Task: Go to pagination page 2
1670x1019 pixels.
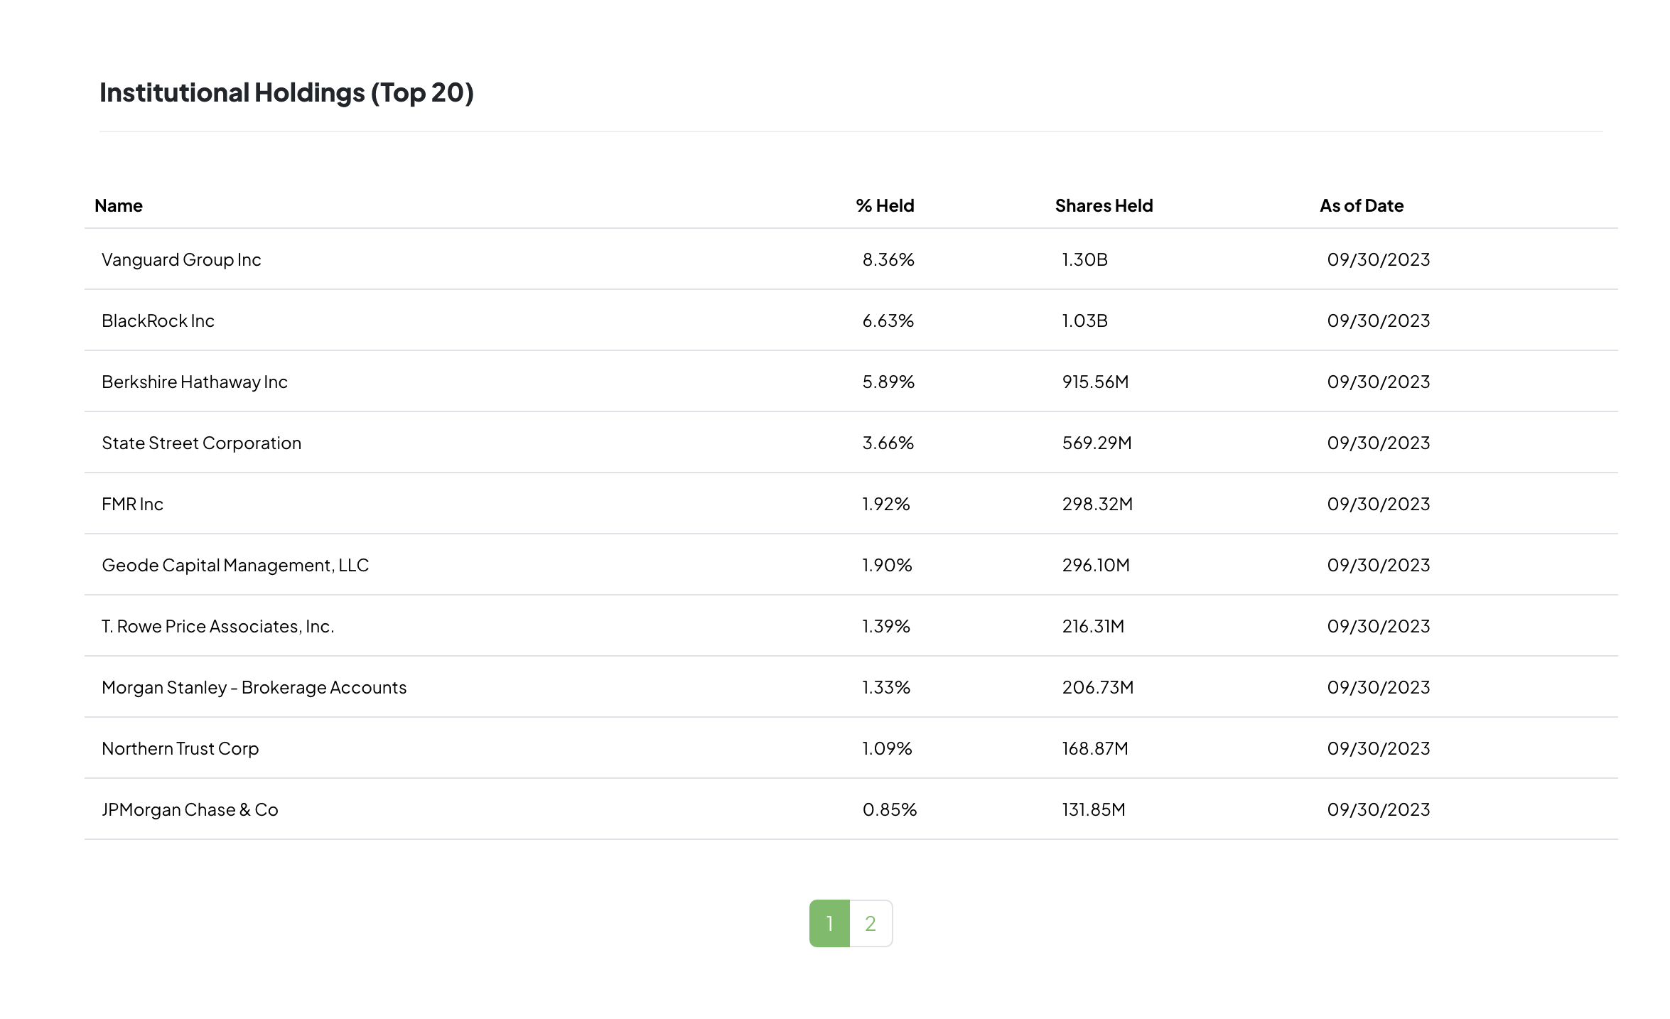Action: (x=871, y=923)
